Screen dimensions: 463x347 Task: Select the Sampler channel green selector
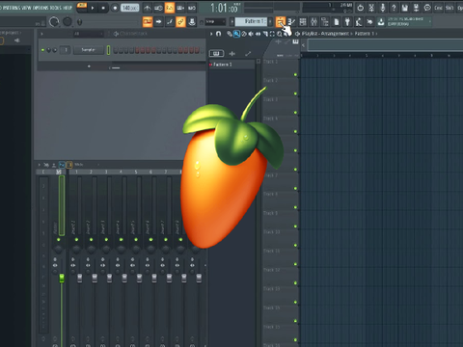click(108, 50)
